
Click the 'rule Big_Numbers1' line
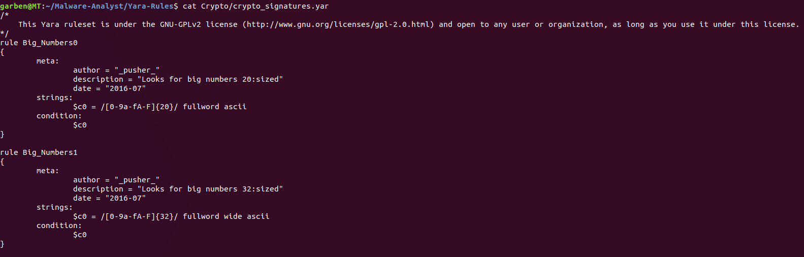click(39, 152)
